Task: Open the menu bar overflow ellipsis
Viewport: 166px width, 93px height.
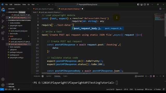Action: click(38, 4)
